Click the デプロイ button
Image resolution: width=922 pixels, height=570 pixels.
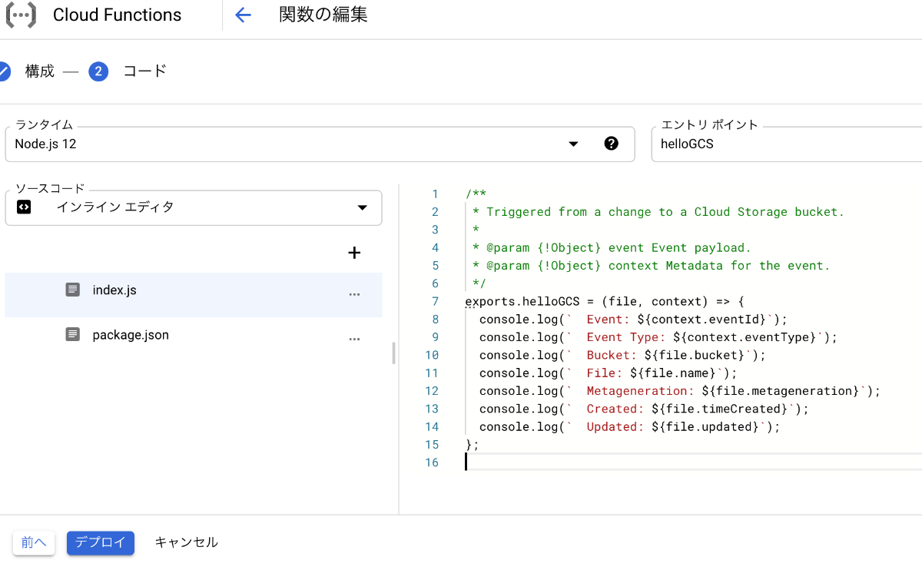coord(101,542)
